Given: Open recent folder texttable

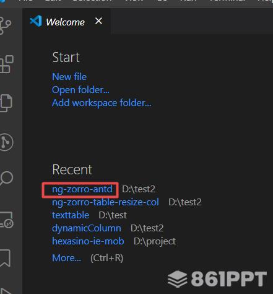Looking at the screenshot, I should click(x=71, y=215).
